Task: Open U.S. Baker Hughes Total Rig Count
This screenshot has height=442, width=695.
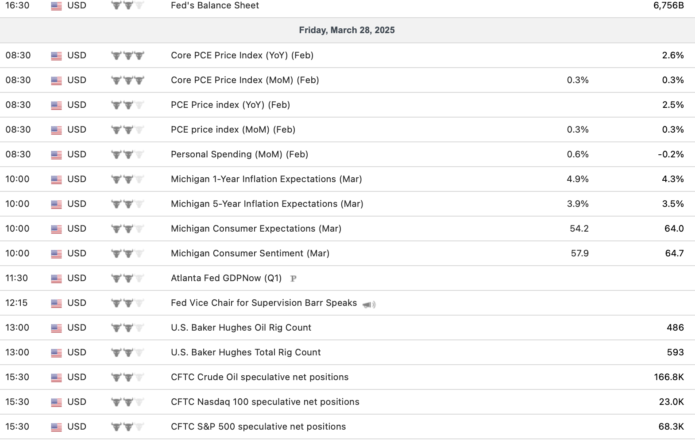Action: click(246, 352)
